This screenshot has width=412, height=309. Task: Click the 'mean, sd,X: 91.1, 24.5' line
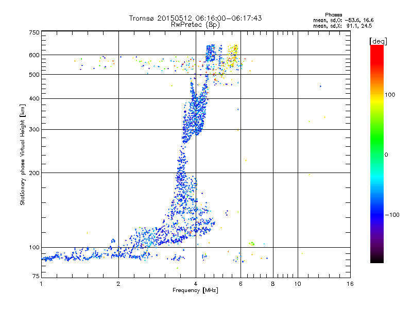[x=342, y=26]
